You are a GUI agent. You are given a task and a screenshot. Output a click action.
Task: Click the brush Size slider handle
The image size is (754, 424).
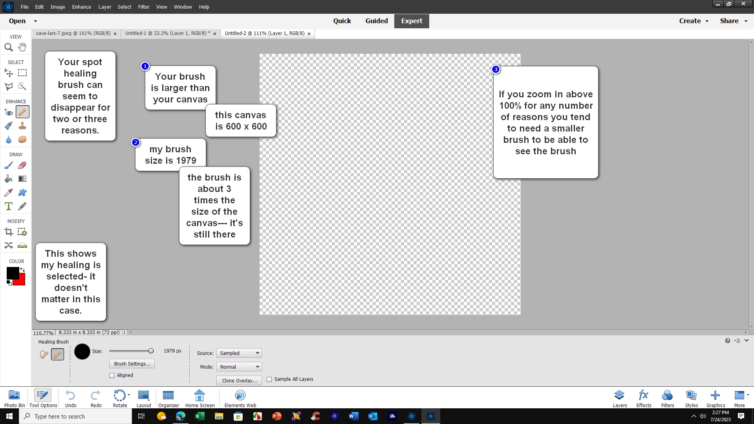[151, 351]
